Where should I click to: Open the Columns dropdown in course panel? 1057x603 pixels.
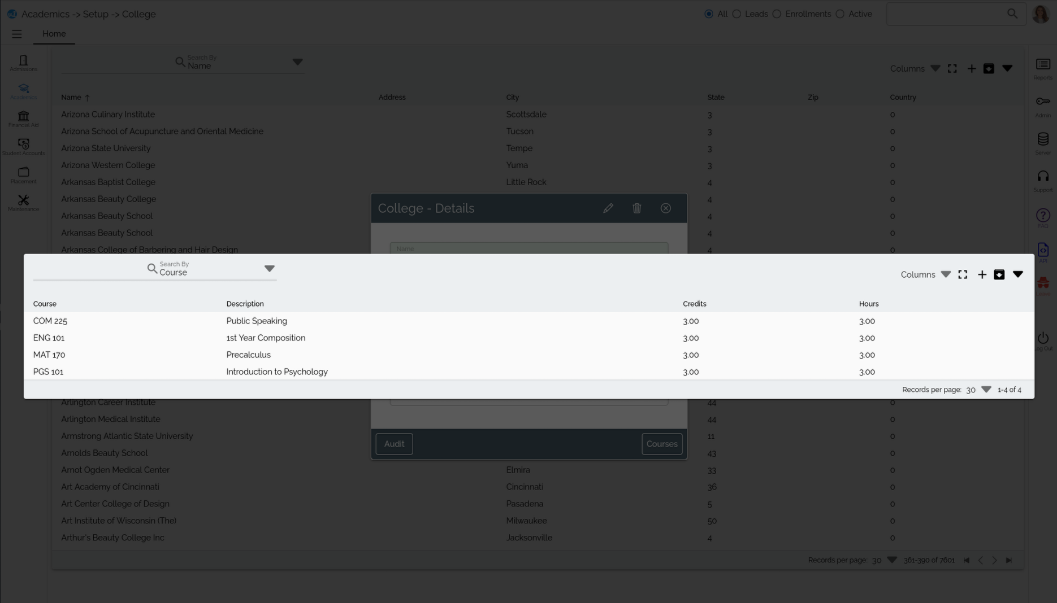(x=947, y=274)
